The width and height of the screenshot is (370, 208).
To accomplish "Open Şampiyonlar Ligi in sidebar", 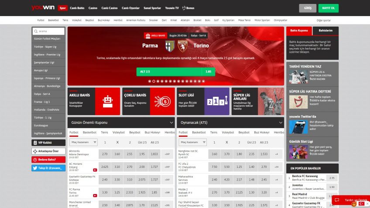I will pyautogui.click(x=48, y=62).
